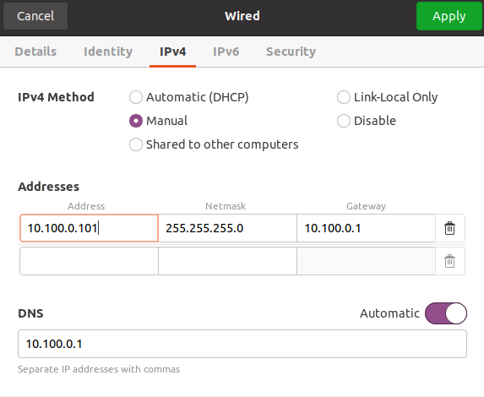
Task: Click the address field with 10.100.0.101
Action: tap(89, 228)
